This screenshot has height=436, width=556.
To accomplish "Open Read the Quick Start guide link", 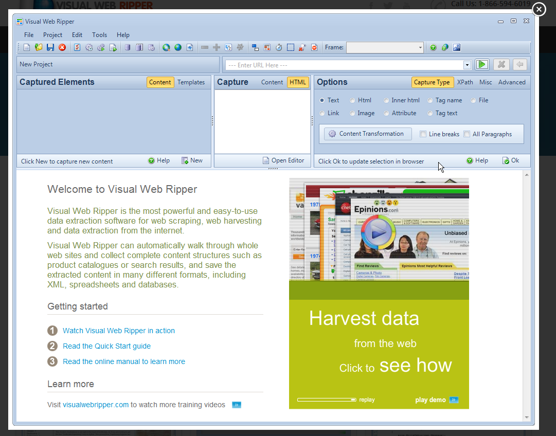I will coord(107,347).
